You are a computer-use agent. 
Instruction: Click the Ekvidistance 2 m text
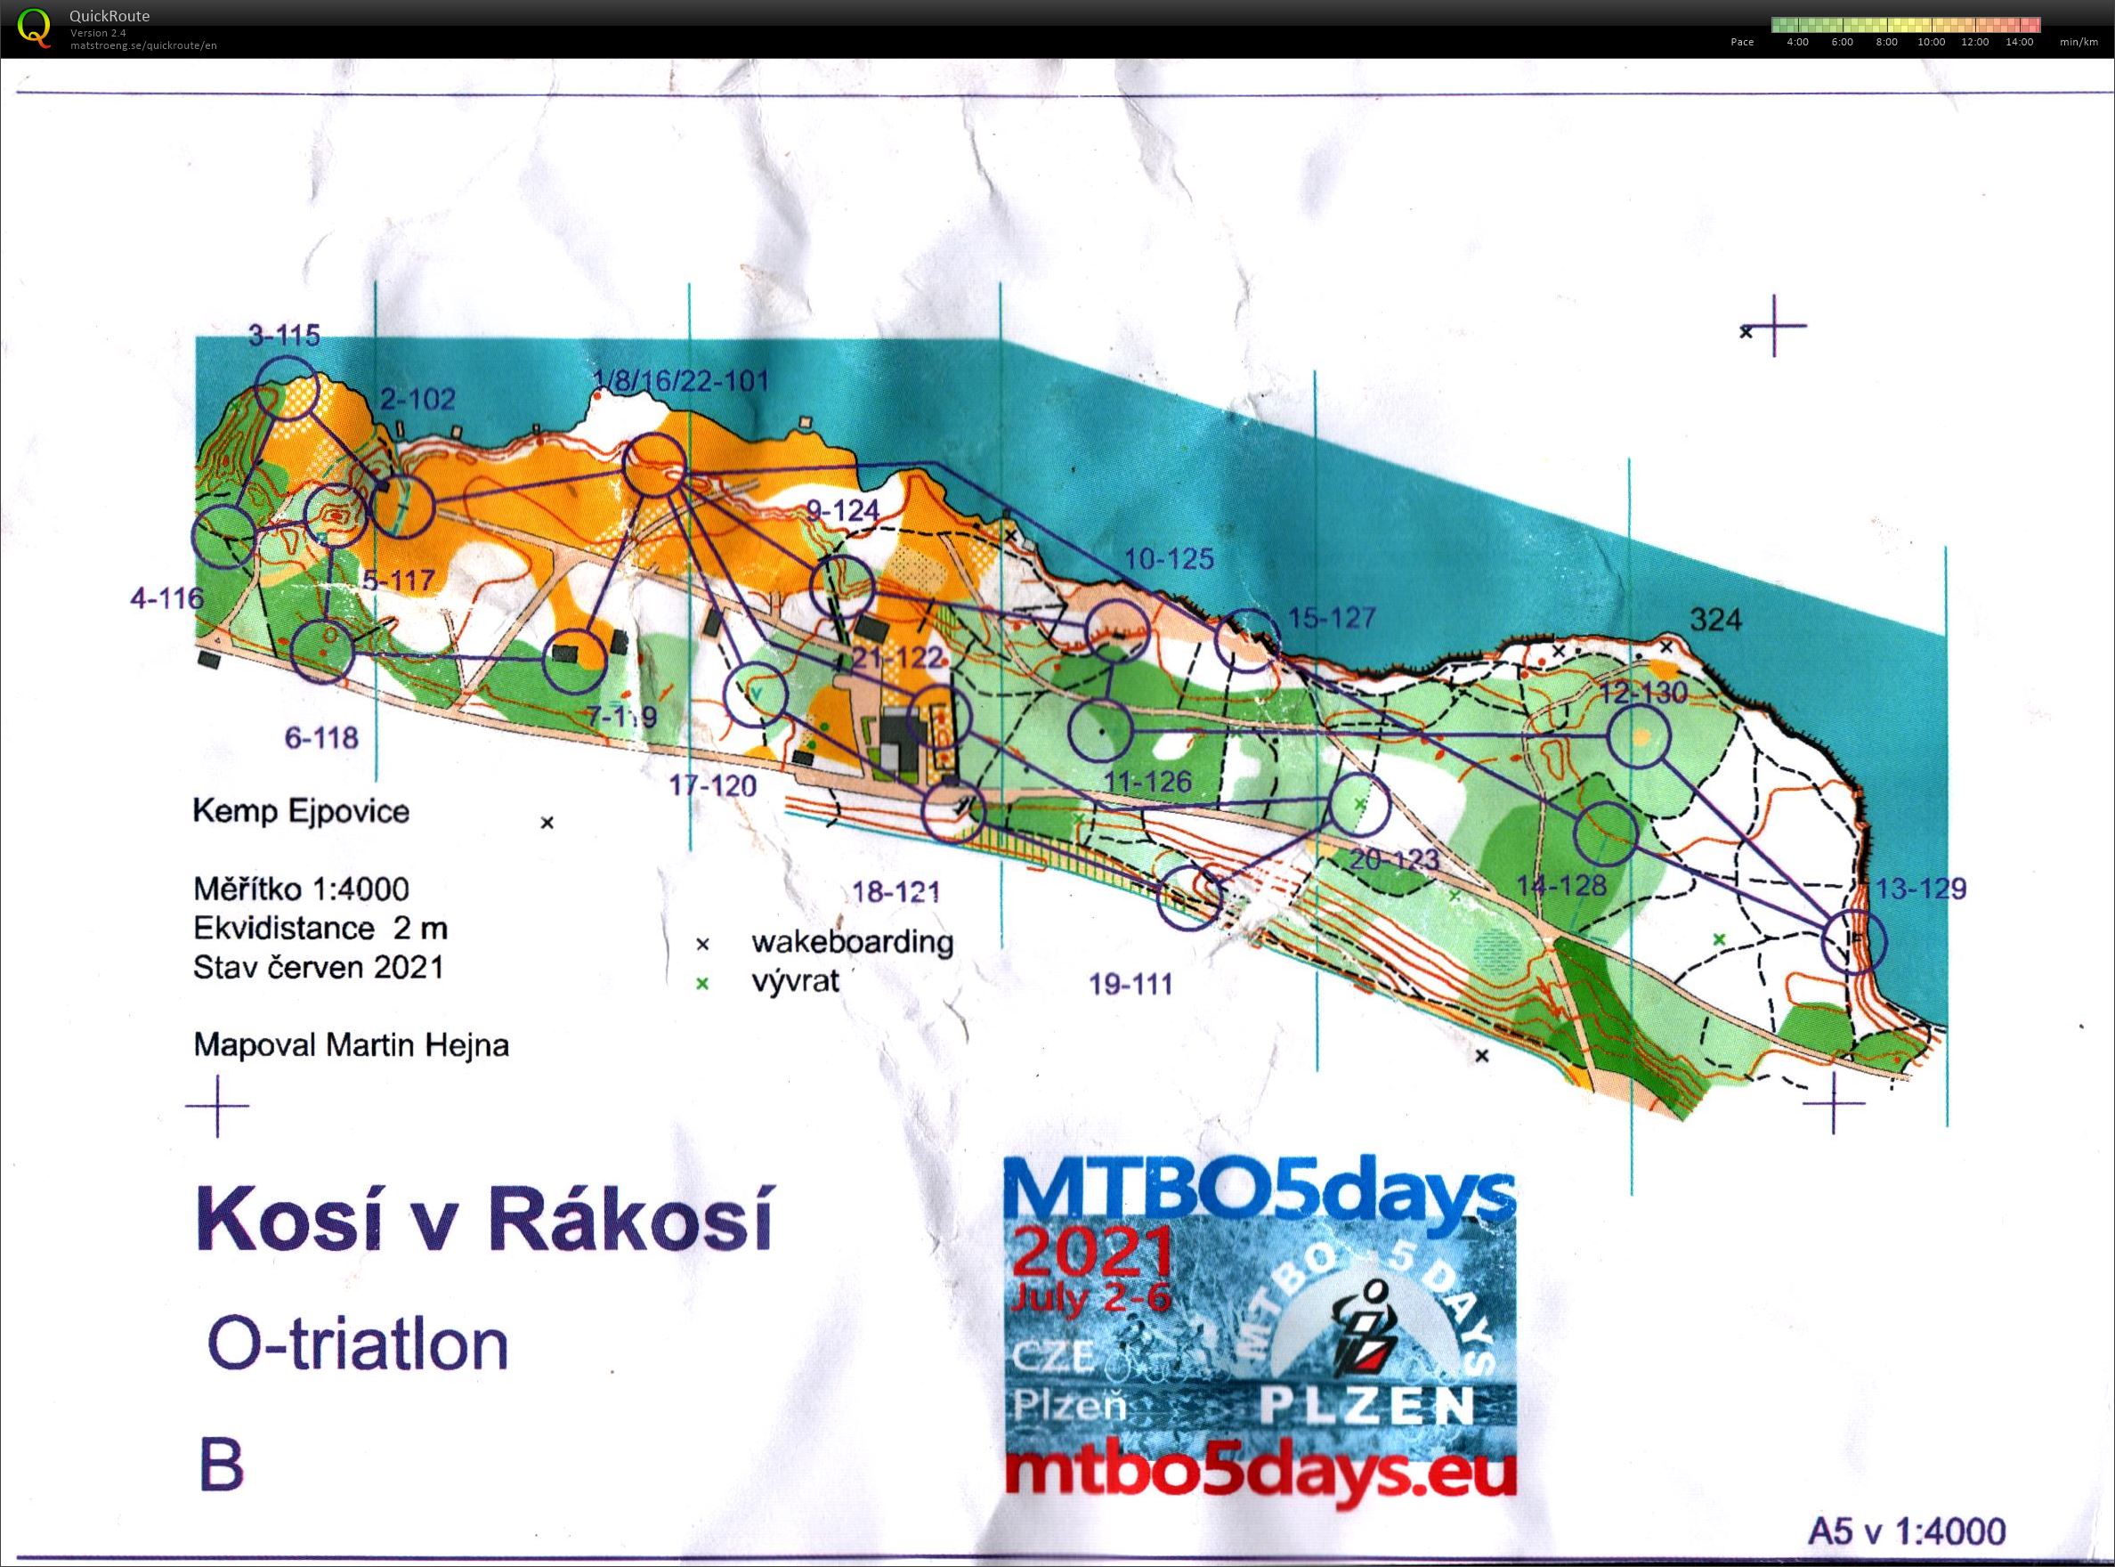pyautogui.click(x=320, y=928)
